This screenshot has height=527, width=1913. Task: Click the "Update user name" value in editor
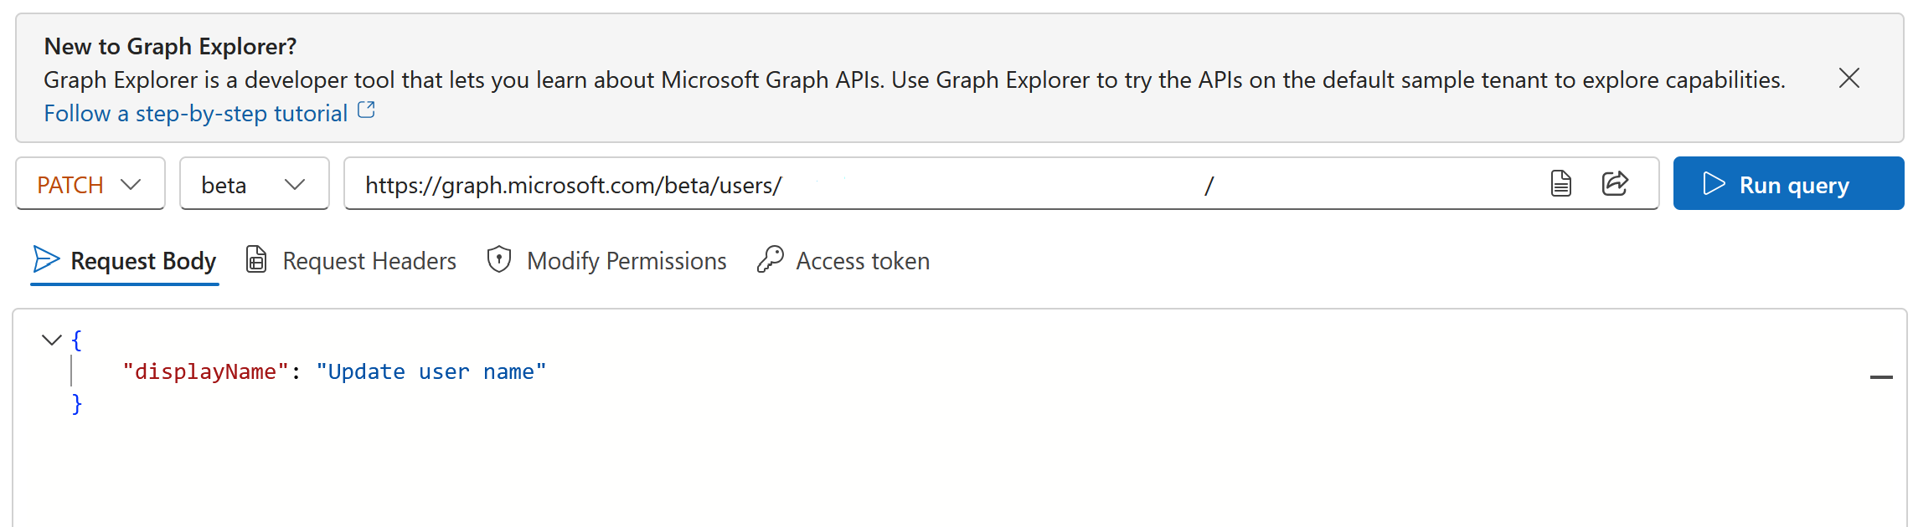click(x=431, y=371)
